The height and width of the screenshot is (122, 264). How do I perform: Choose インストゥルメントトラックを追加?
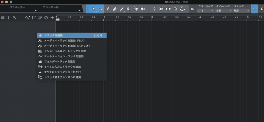coord(72,51)
